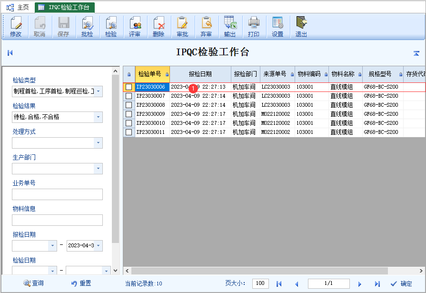Image resolution: width=426 pixels, height=293 pixels.
Task: Expand the 检验类型 dropdown
Action: [x=98, y=91]
